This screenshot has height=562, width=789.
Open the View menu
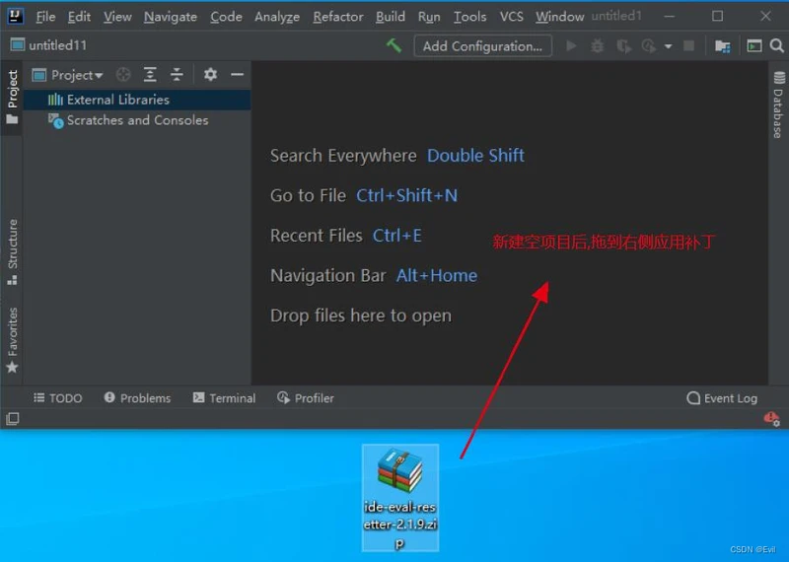click(117, 17)
